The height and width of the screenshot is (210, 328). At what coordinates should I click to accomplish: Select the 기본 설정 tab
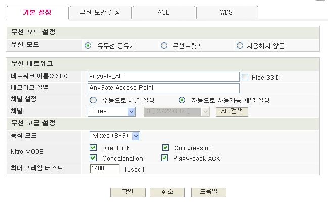pyautogui.click(x=37, y=12)
